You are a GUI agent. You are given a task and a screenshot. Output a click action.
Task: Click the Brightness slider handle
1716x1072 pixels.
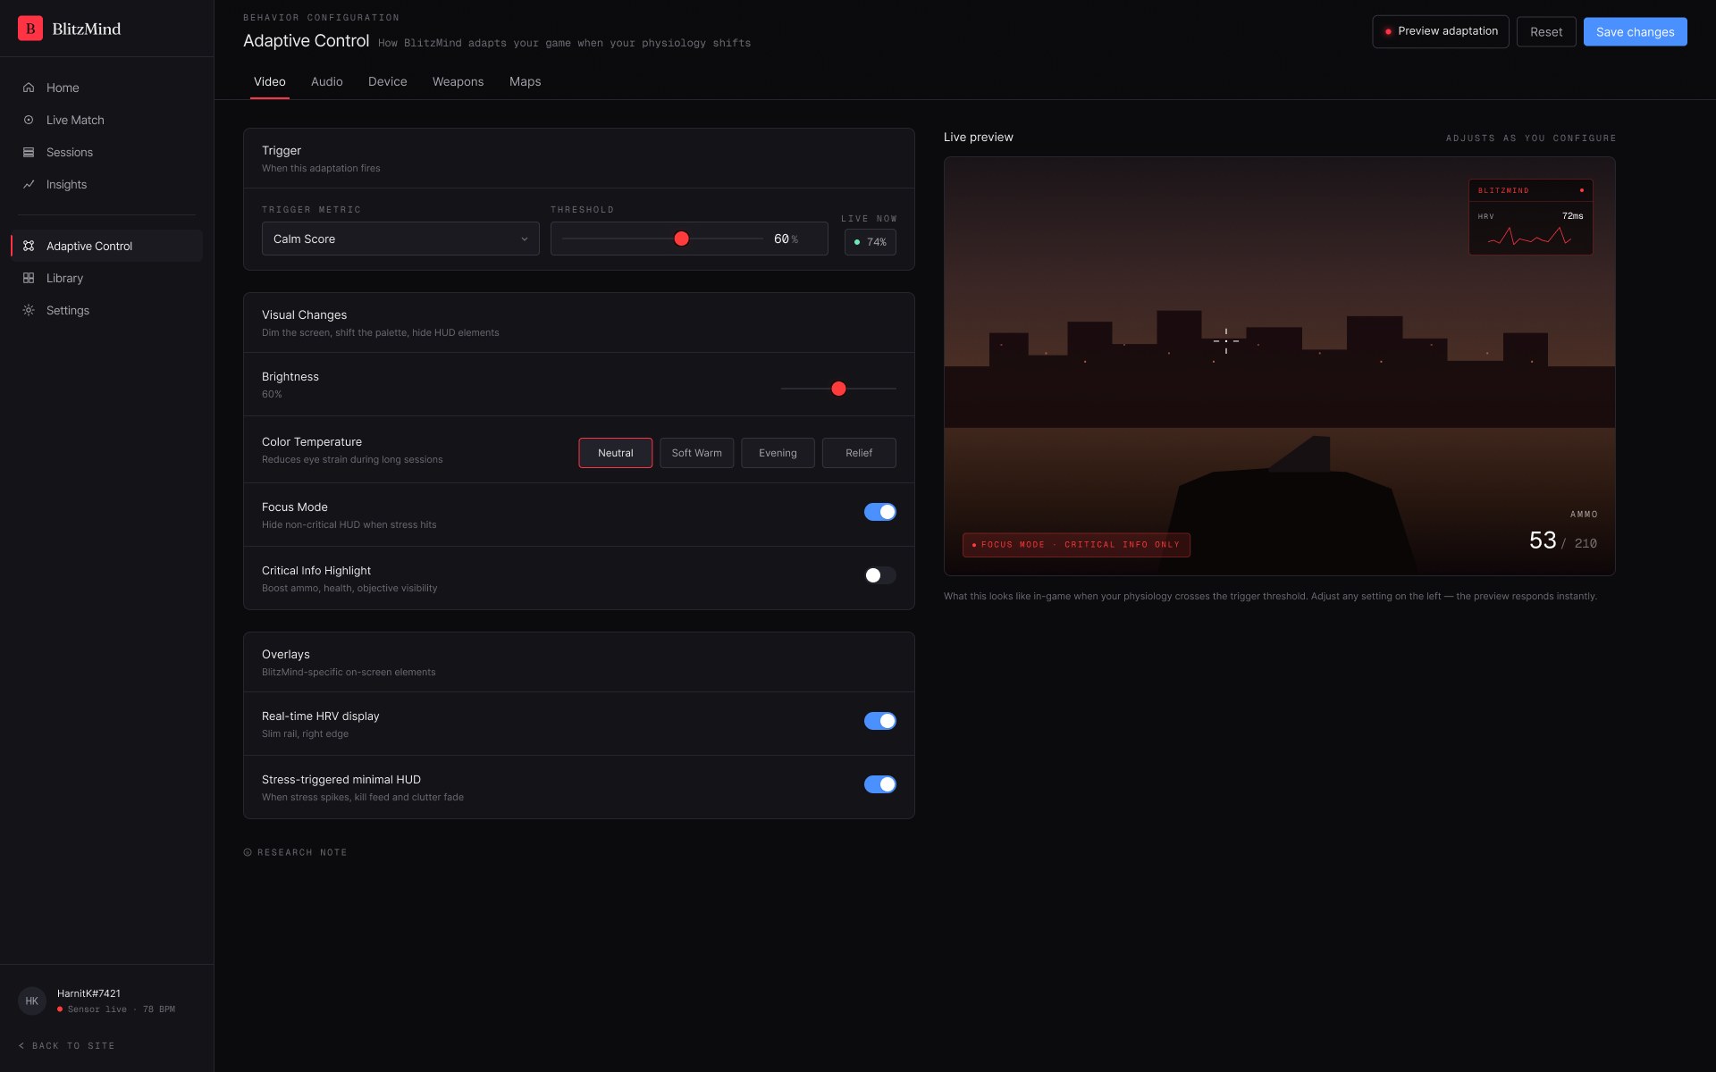(x=838, y=389)
